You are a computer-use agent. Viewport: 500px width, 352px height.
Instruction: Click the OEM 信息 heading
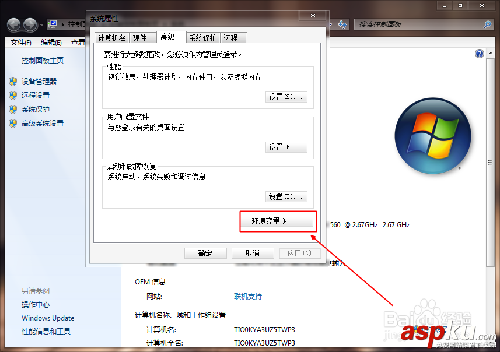click(150, 282)
